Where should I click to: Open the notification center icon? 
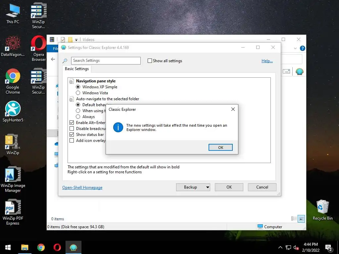point(329,247)
